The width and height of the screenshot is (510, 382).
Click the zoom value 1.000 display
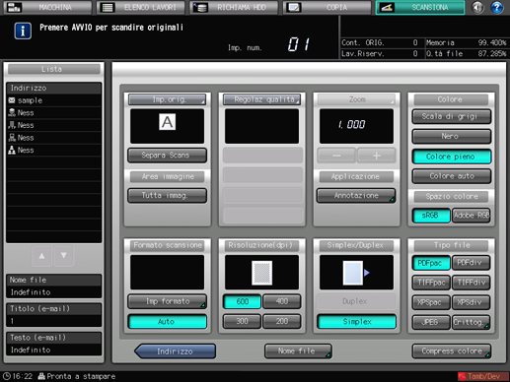(356, 126)
